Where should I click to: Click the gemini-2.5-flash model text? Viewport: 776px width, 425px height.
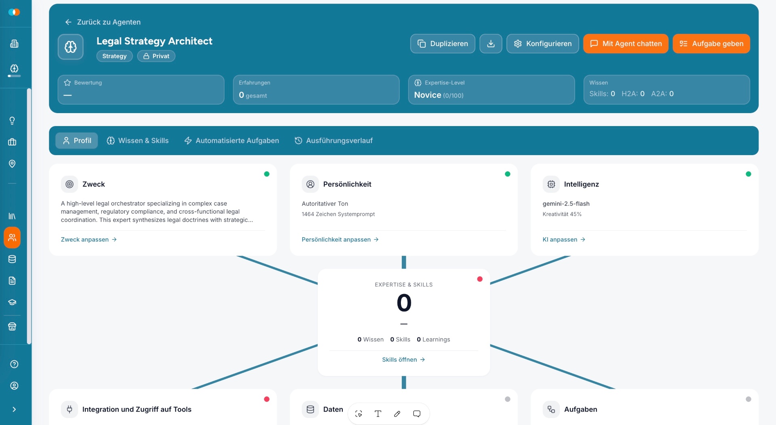566,204
